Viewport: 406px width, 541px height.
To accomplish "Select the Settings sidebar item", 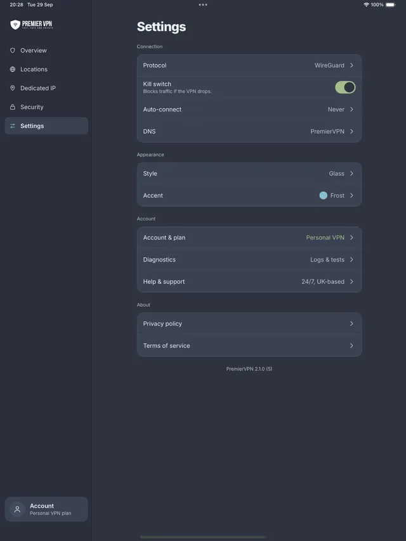I will [46, 126].
